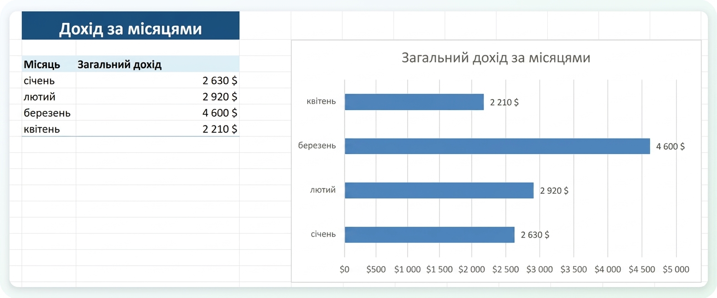Click the $2 000 axis tick label
The image size is (717, 298).
(472, 269)
